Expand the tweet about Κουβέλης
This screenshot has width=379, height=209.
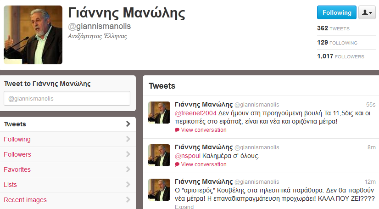[x=184, y=207]
